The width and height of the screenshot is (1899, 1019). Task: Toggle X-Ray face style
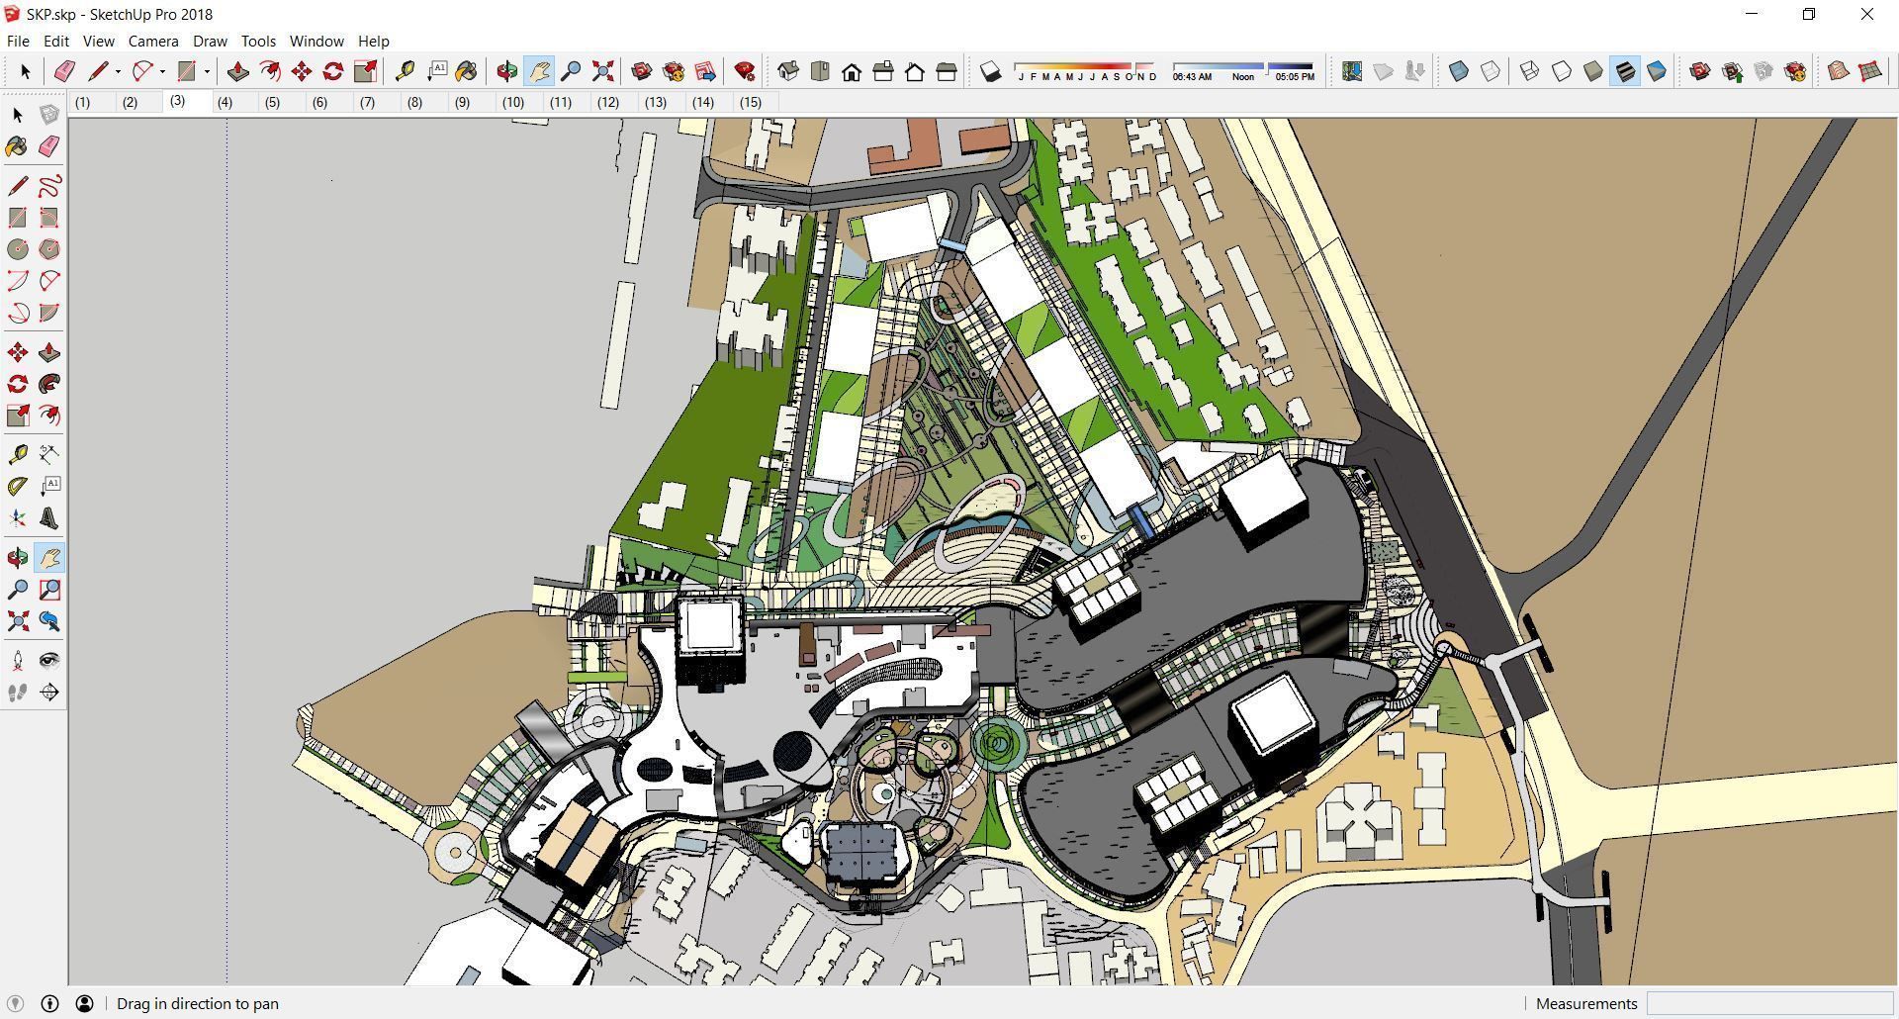[x=1459, y=71]
